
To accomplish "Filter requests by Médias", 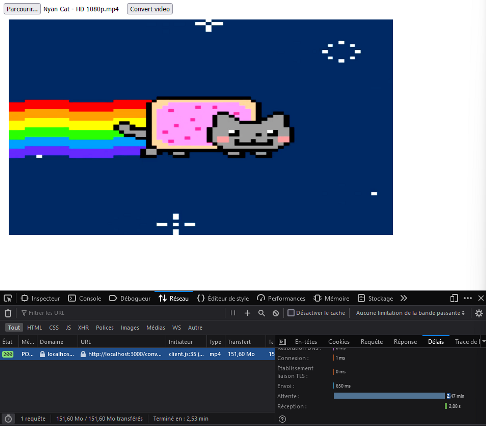I will (156, 328).
